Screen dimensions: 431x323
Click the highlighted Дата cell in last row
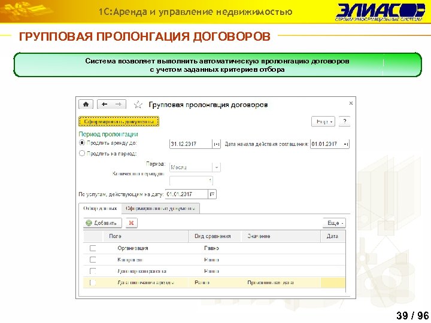333,282
